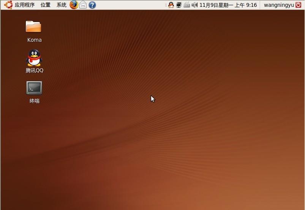Click the red power shutdown icon
The image size is (305, 210).
coord(298,5)
